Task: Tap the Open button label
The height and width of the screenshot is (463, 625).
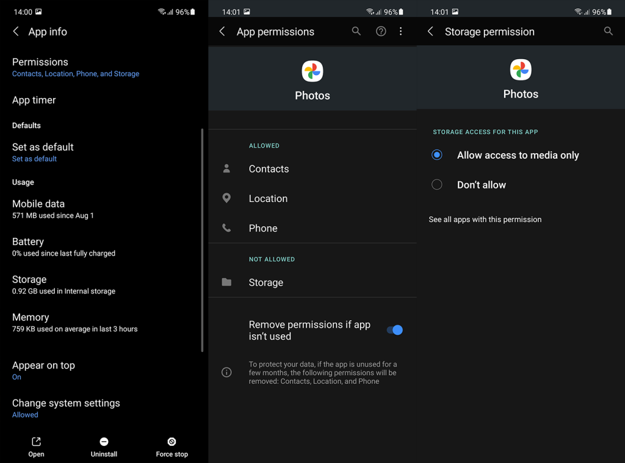Action: tap(36, 454)
